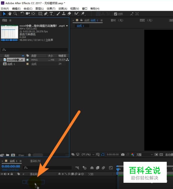Click the viewer timecode 0:00:00:00
Image resolution: width=173 pixels, height=189 pixels.
pyautogui.click(x=113, y=155)
